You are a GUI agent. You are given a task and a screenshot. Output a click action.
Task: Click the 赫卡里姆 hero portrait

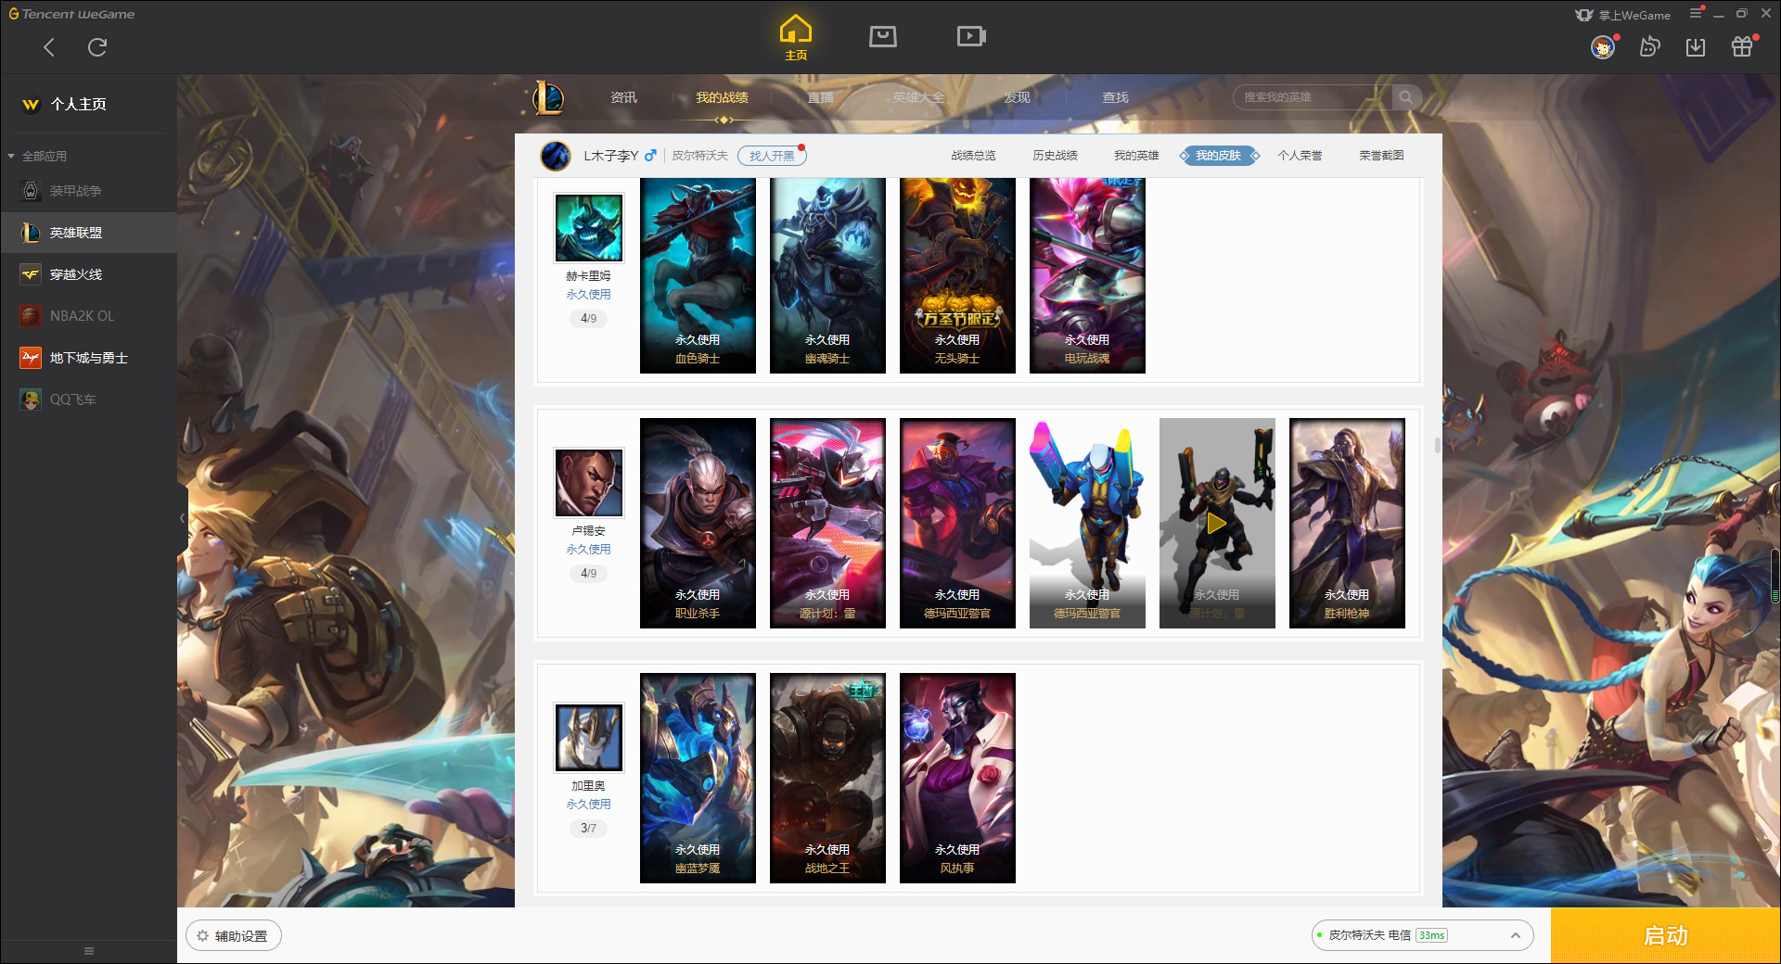coord(589,228)
